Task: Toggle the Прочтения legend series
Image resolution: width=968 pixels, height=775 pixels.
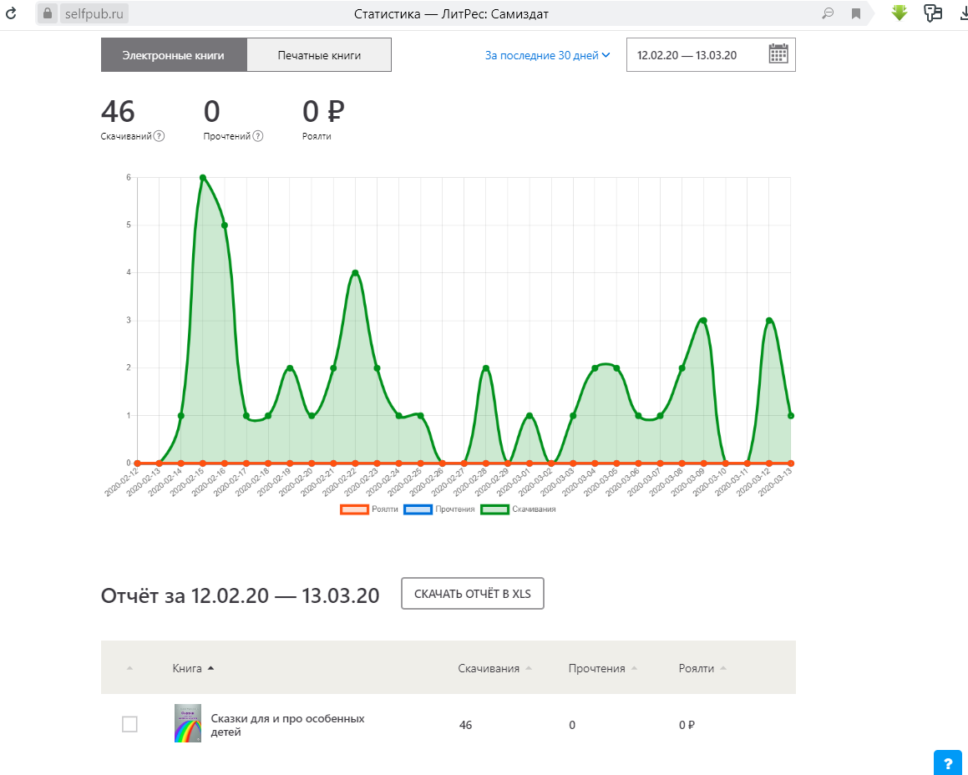Action: click(x=439, y=509)
